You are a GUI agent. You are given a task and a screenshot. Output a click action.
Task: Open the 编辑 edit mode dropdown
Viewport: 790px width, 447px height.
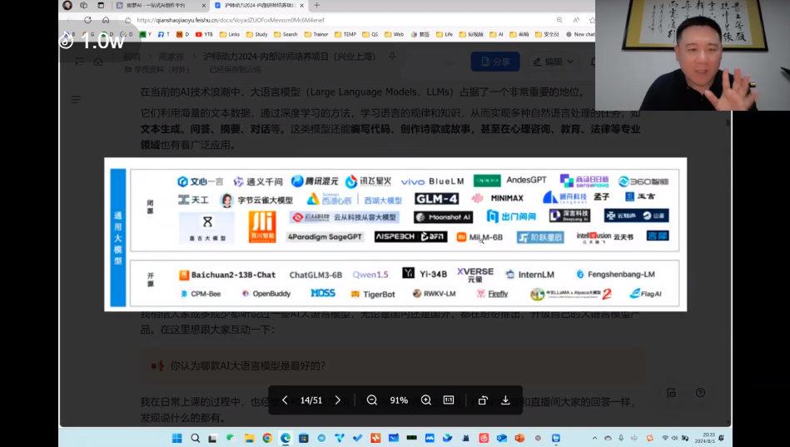(x=554, y=62)
